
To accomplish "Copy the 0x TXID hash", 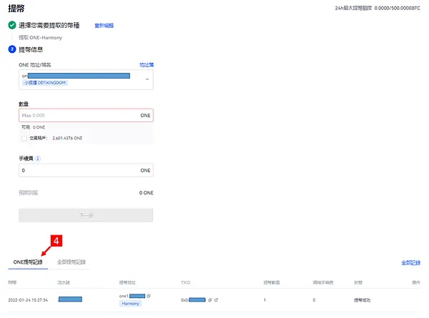I will click(x=209, y=300).
